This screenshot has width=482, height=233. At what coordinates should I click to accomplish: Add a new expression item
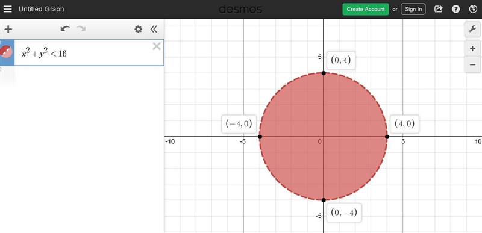point(8,29)
